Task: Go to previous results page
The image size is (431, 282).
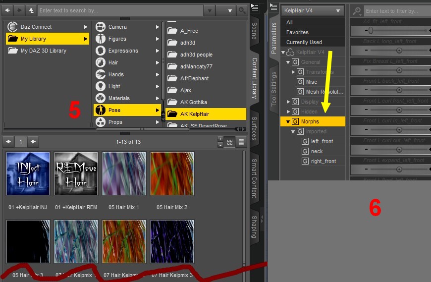Action: pyautogui.click(x=8, y=142)
